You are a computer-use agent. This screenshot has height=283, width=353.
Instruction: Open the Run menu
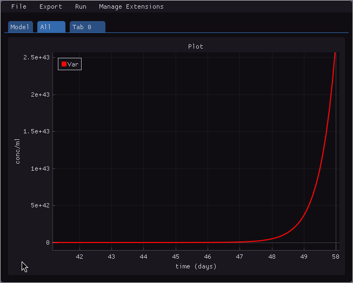[81, 7]
